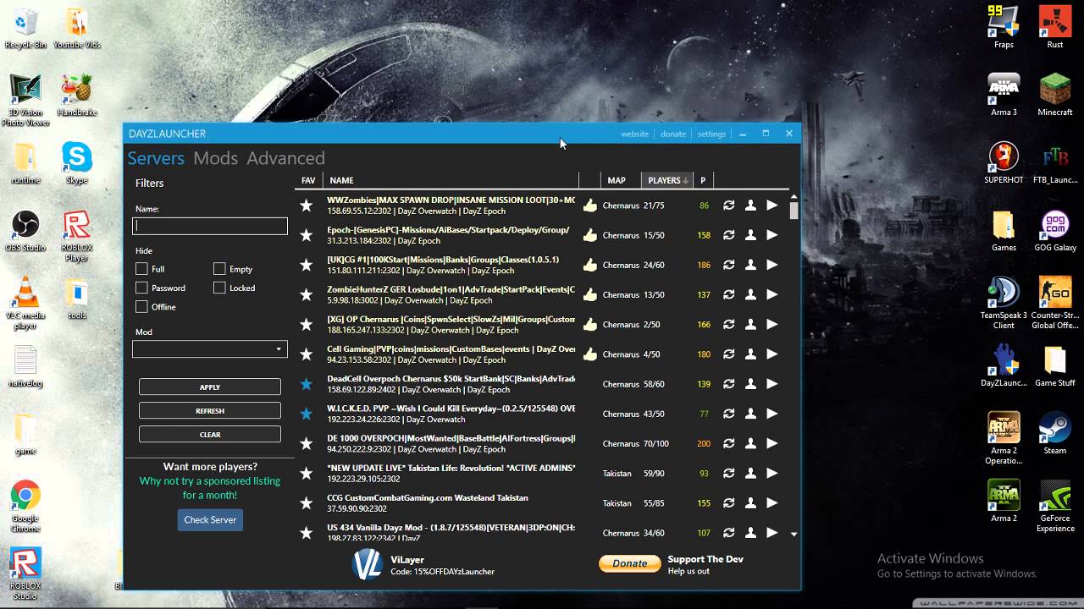Image resolution: width=1084 pixels, height=609 pixels.
Task: Tick the Offline hide checkbox
Action: 141,306
